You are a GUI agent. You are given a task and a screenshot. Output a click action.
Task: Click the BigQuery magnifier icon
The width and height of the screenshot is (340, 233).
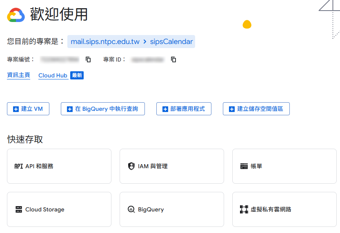tap(131, 209)
